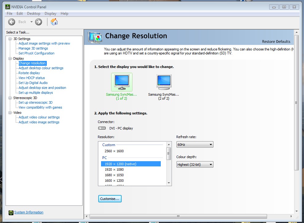
Task: Click the Home icon in toolbar
Action: [x=54, y=22]
